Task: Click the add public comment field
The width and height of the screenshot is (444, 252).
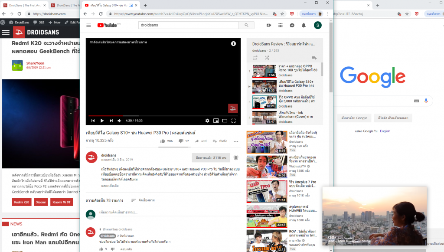Action: point(170,213)
